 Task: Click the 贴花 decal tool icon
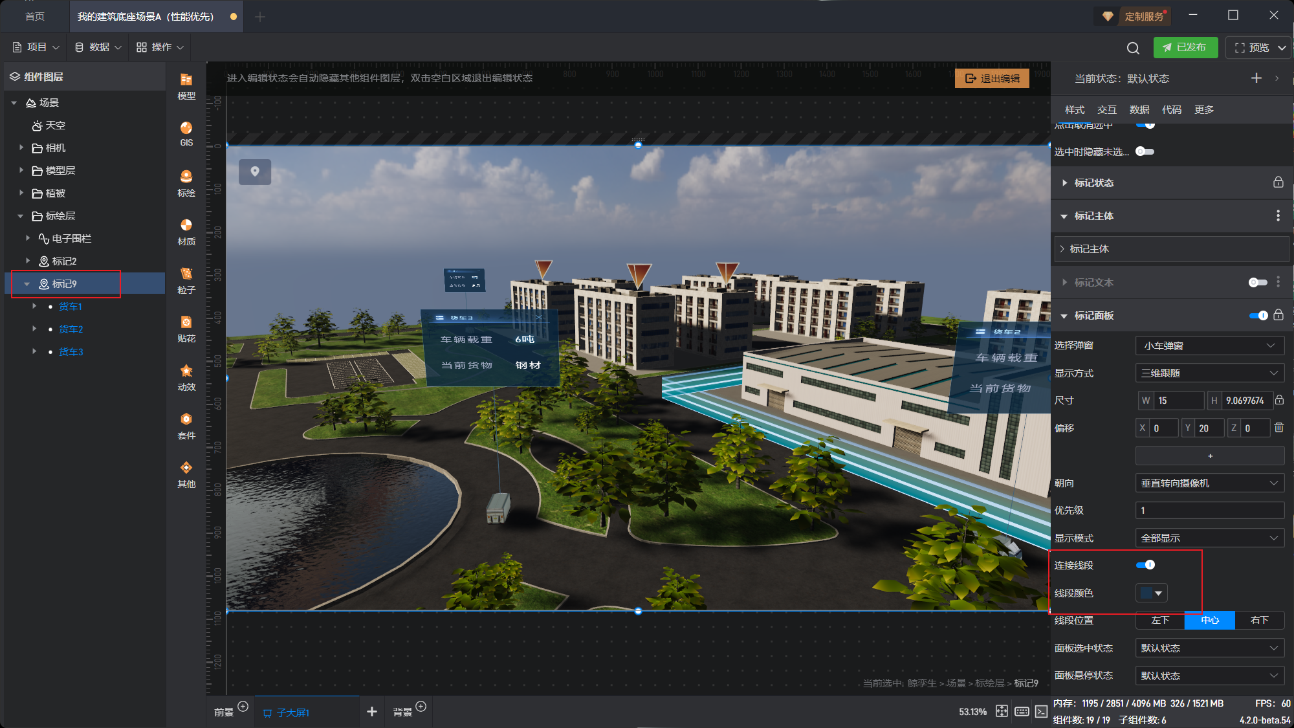click(x=186, y=328)
